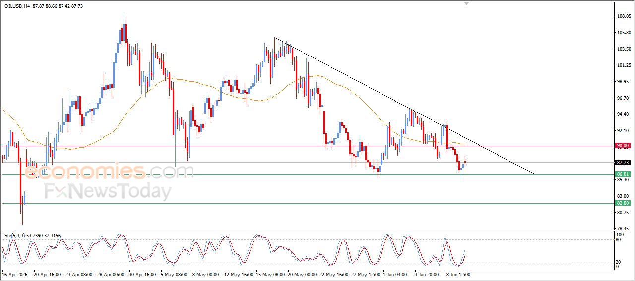Click the 15 May 08:00 time label
635x281 pixels.
(269, 274)
